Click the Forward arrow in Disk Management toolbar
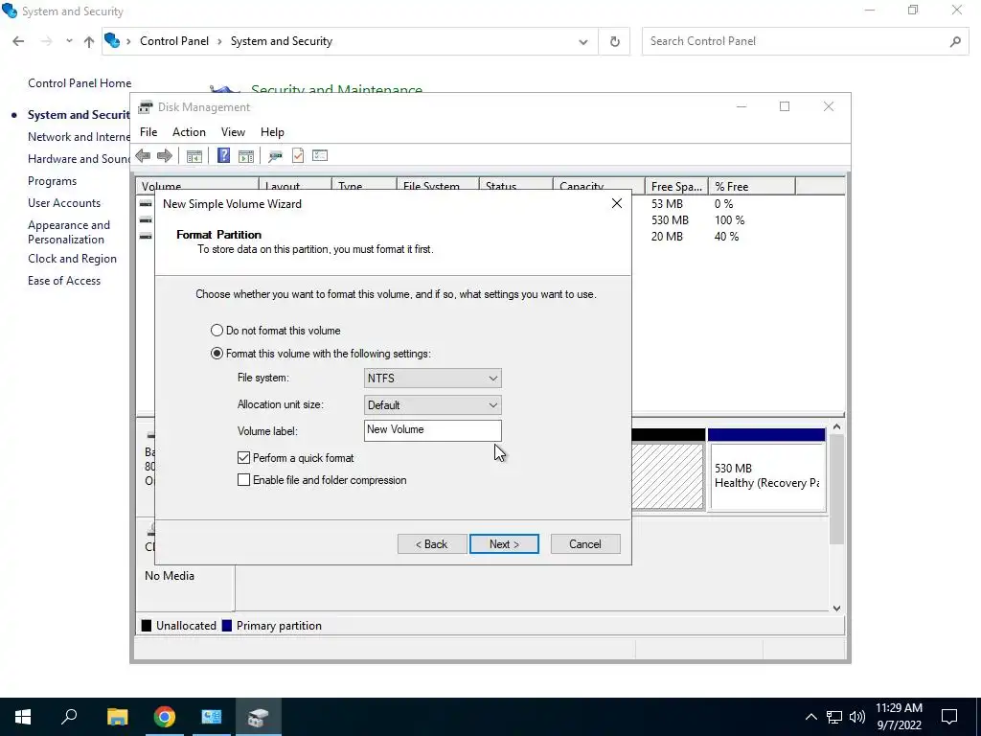 click(x=165, y=156)
